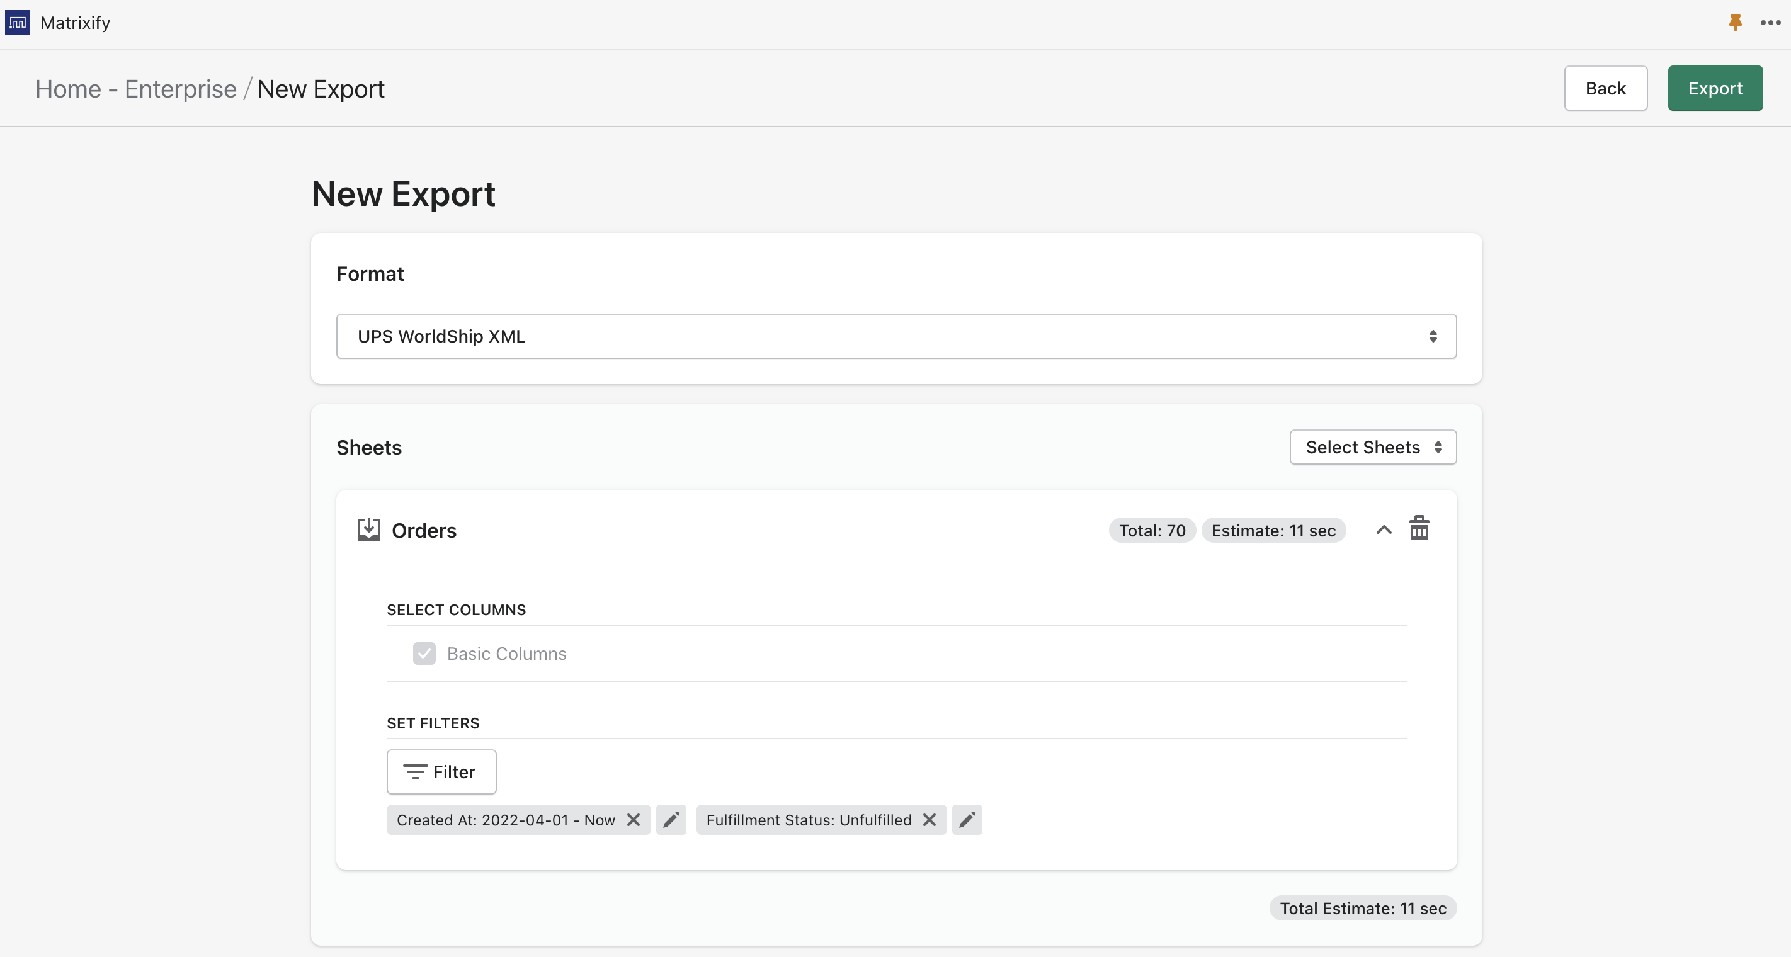Toggle the Basic Columns checkbox
1791x957 pixels.
(424, 654)
